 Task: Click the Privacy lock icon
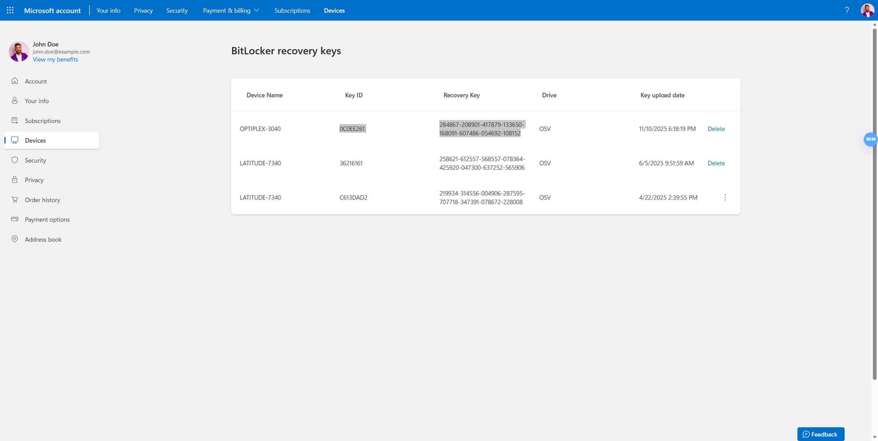[15, 180]
